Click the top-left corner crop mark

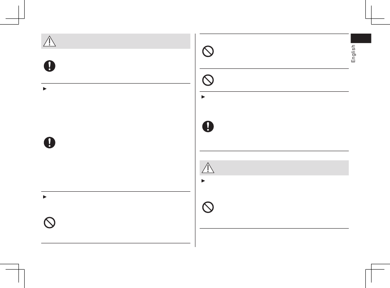point(12,12)
